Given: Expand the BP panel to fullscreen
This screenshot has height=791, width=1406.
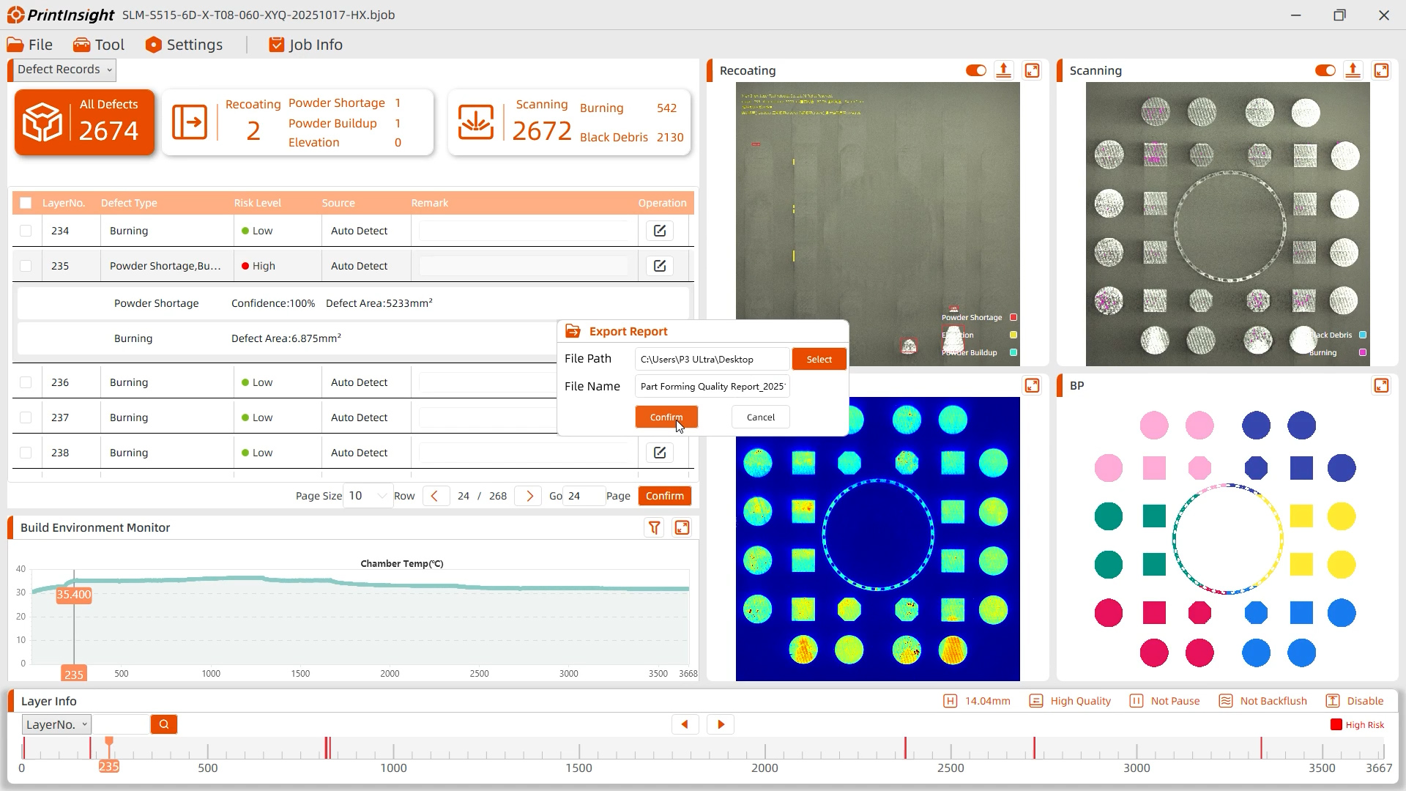Looking at the screenshot, I should coord(1381,385).
